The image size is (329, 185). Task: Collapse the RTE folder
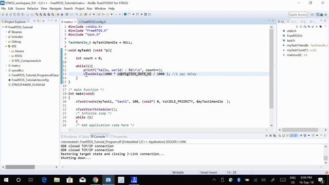[x=6, y=46]
